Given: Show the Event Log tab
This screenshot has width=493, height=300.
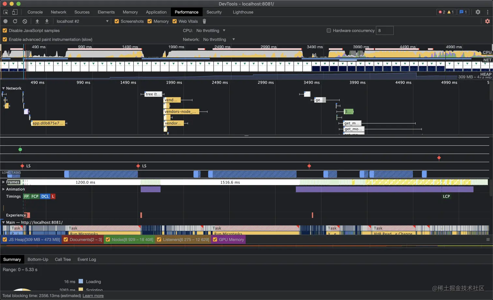Looking at the screenshot, I should coord(87,260).
